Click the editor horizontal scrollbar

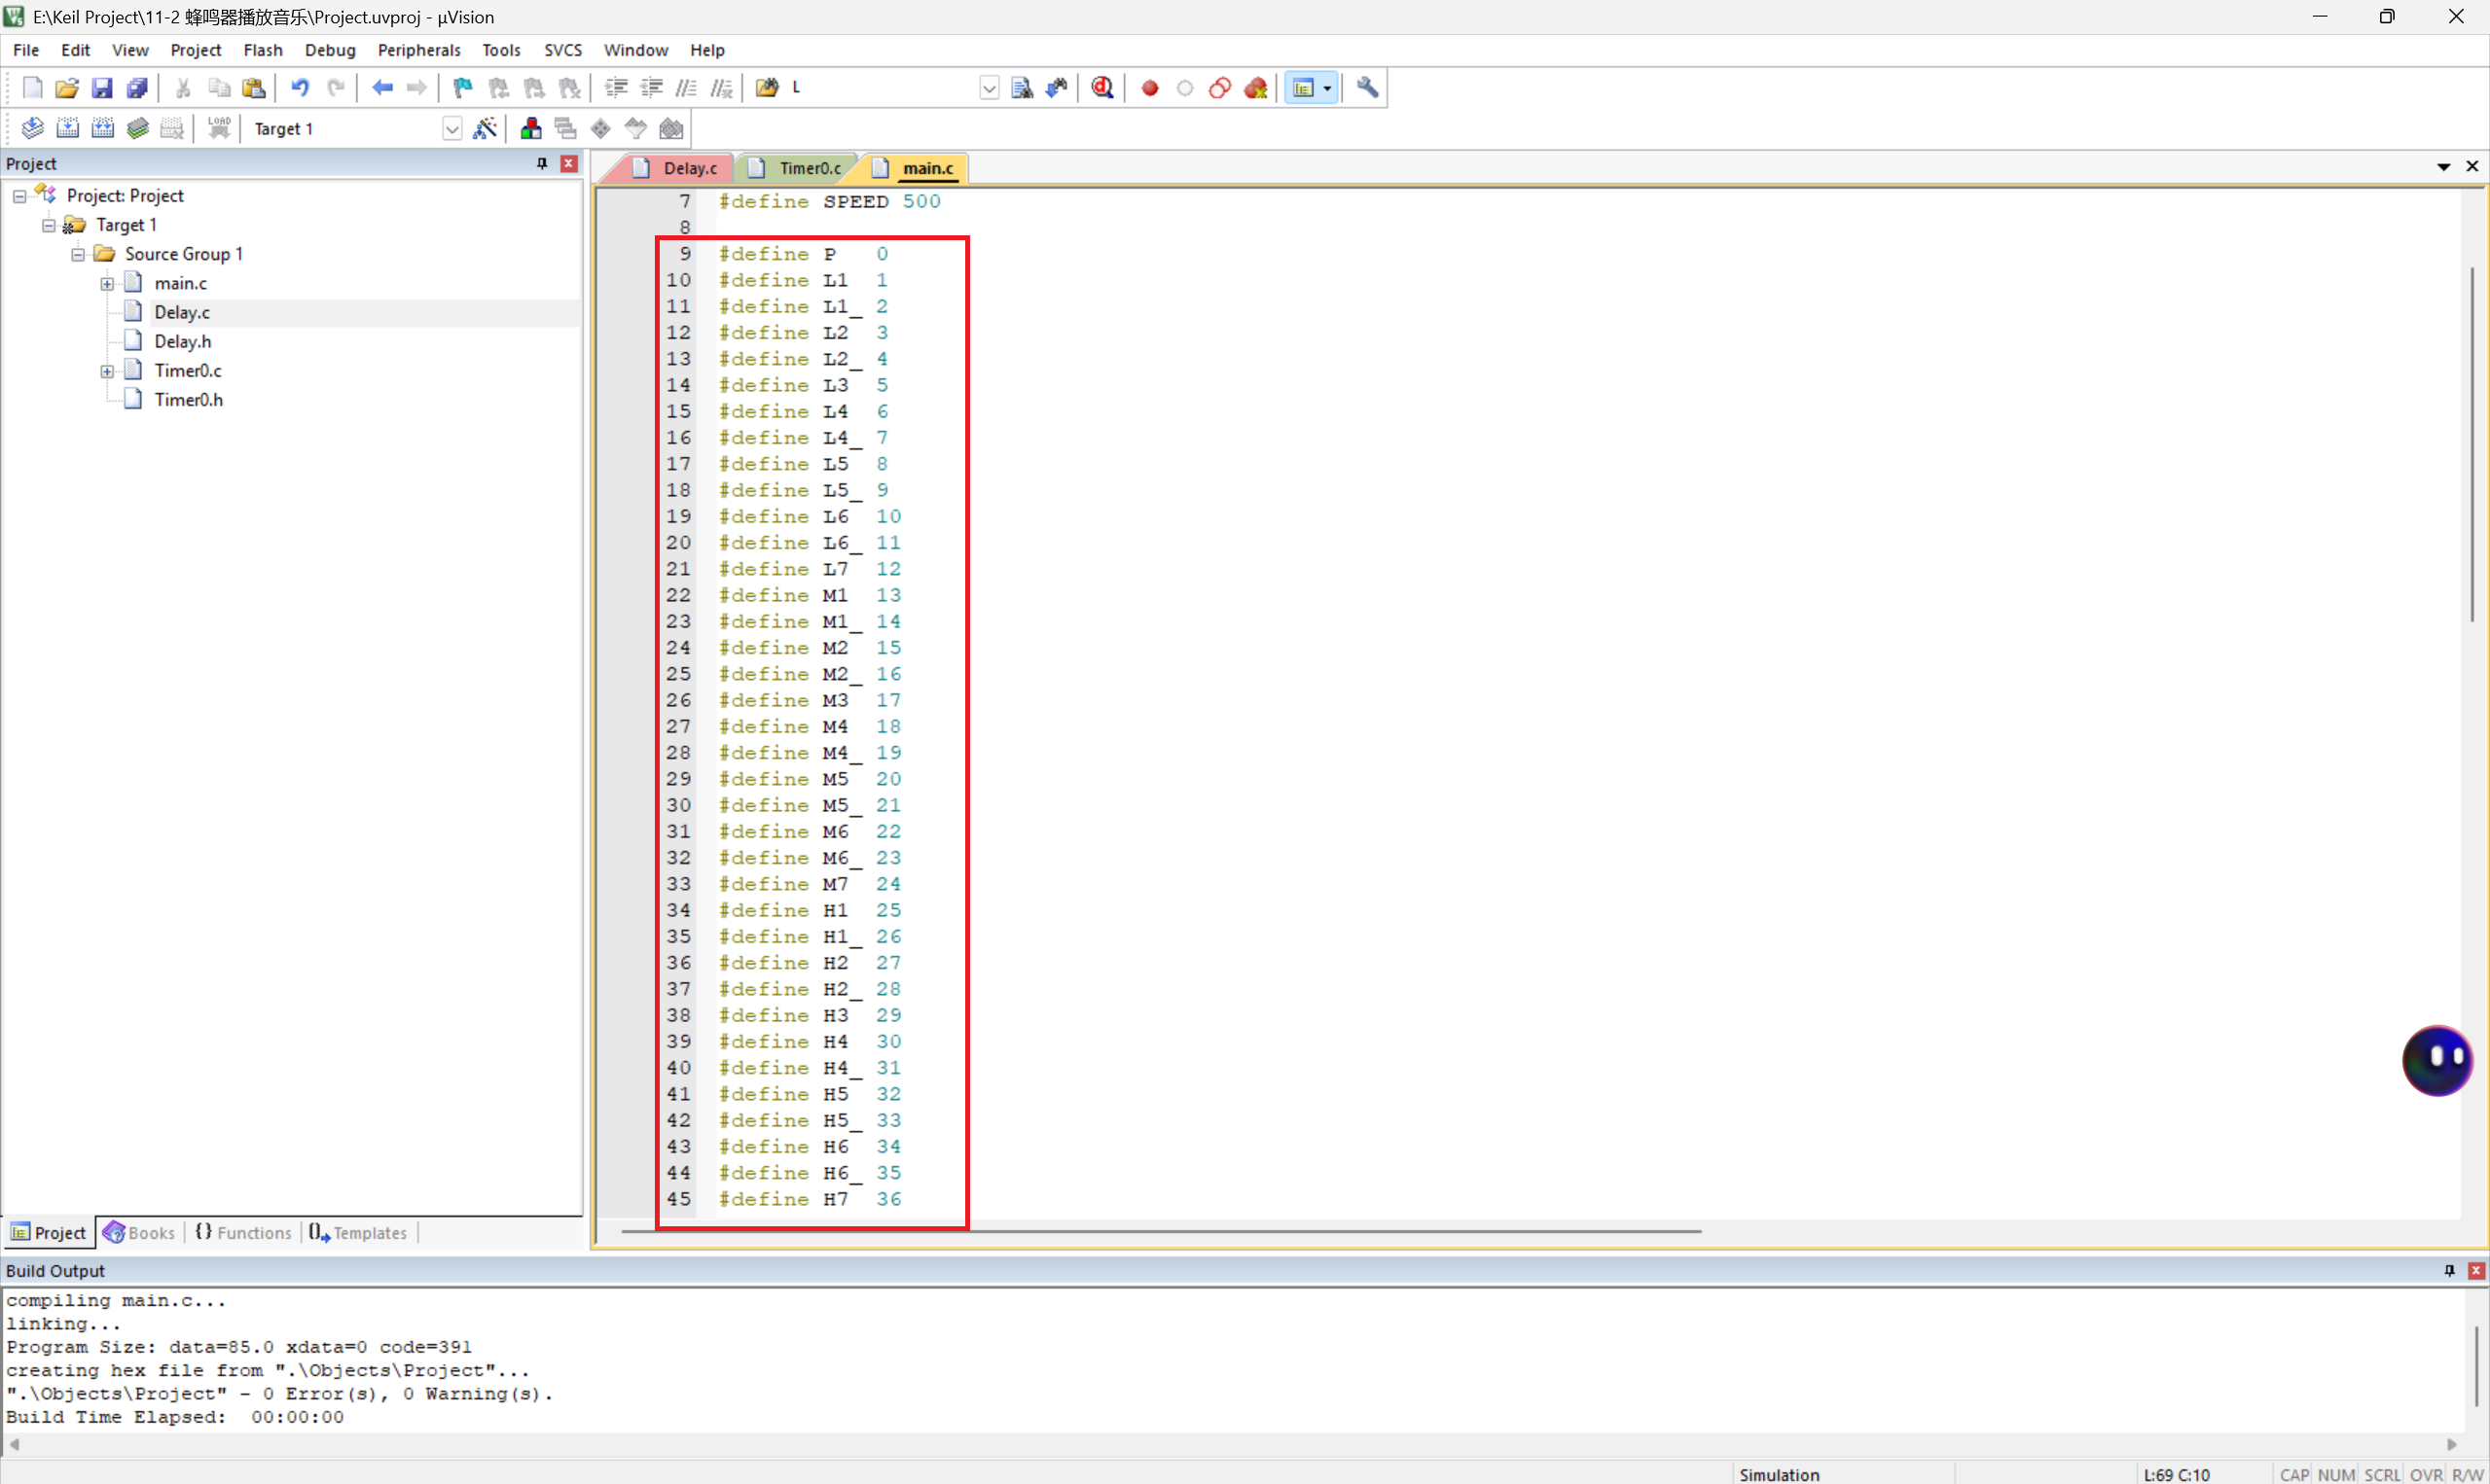click(x=1161, y=1231)
